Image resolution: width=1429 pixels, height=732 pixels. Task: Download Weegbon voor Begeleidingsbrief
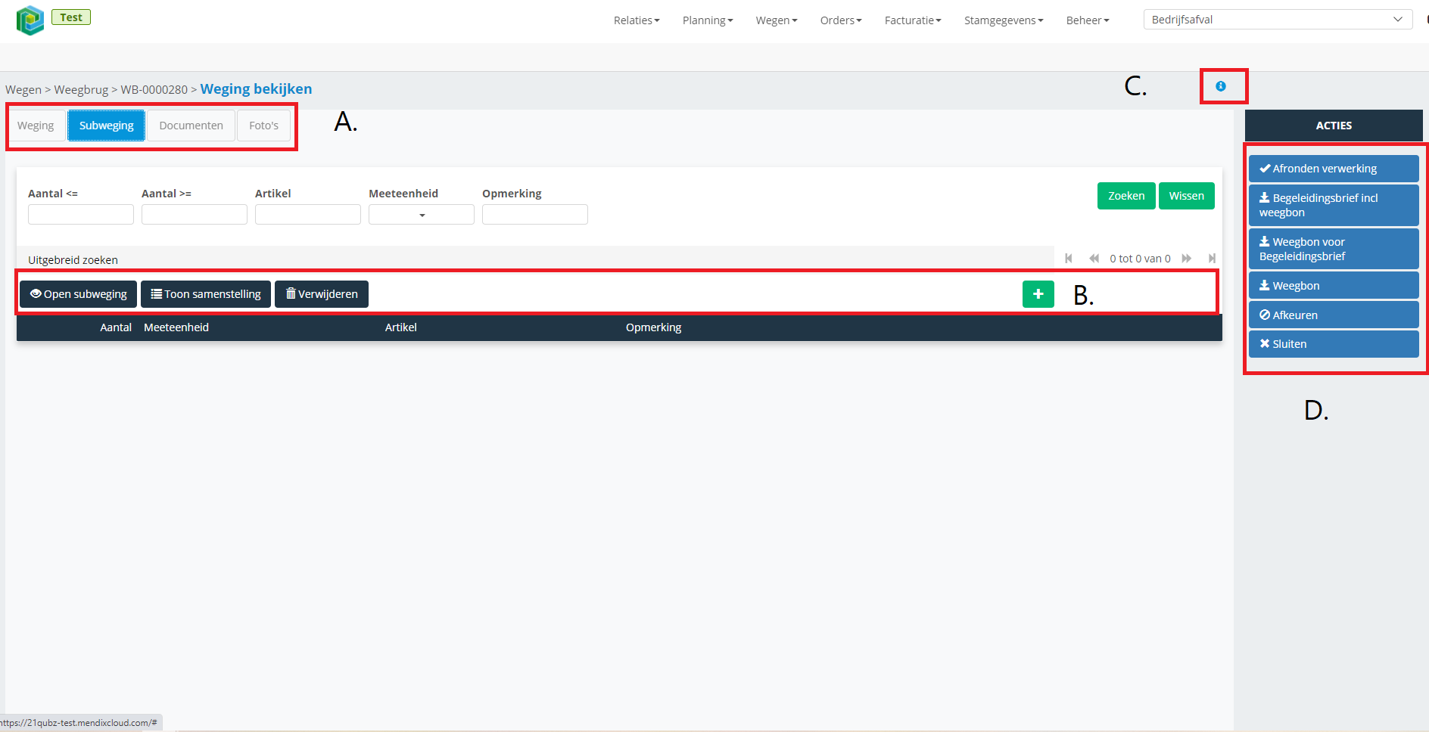(1334, 249)
